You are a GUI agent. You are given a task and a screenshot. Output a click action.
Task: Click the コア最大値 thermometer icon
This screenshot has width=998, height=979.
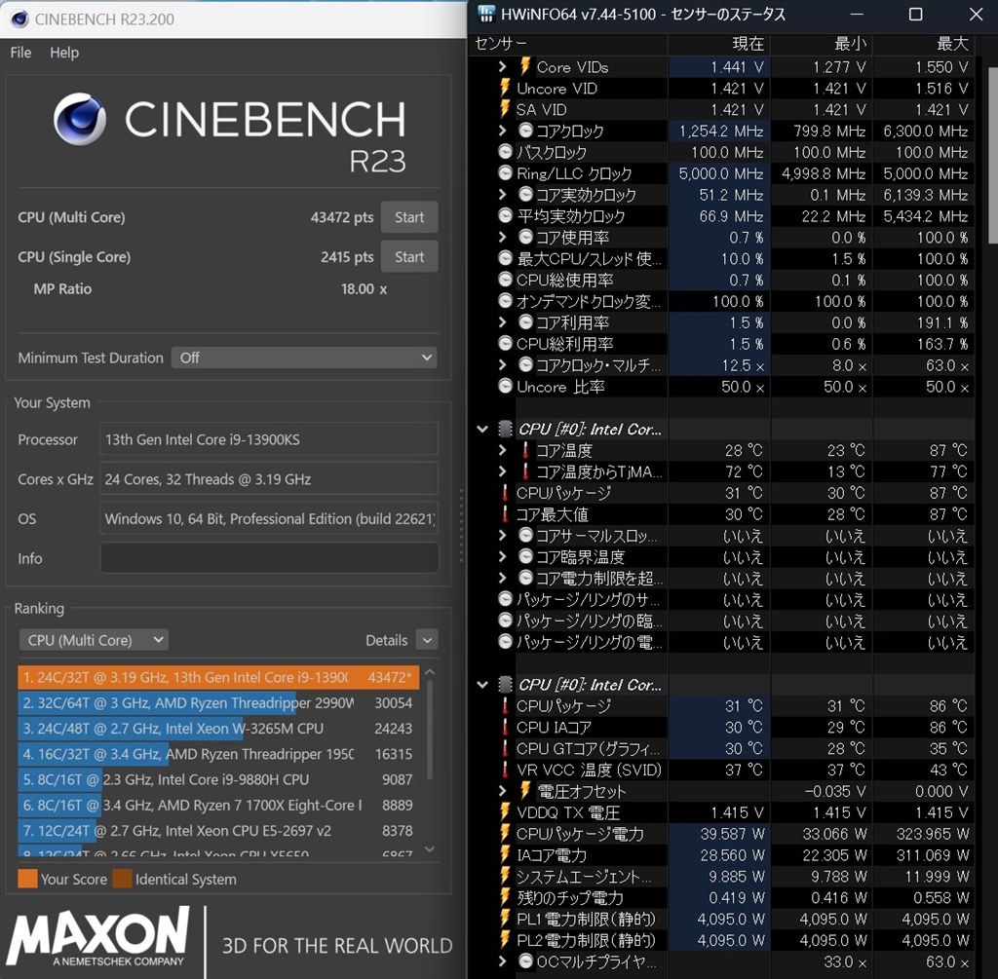click(506, 514)
